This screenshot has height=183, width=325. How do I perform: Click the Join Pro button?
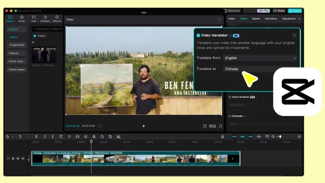(263, 11)
